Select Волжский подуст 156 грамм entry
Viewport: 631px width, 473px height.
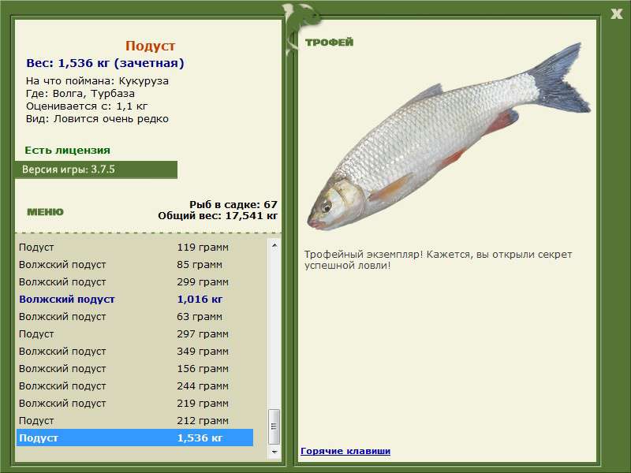134,368
